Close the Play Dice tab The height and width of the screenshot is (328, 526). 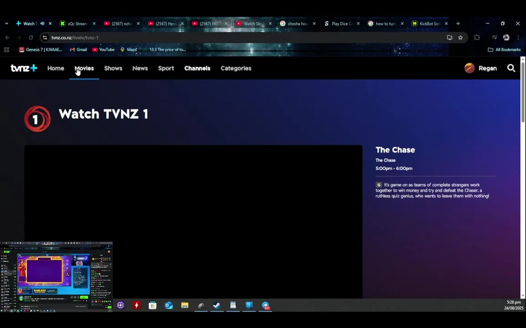[358, 24]
